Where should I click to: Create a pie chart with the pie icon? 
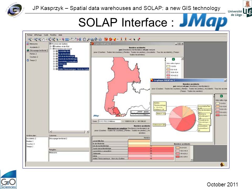click(x=115, y=39)
